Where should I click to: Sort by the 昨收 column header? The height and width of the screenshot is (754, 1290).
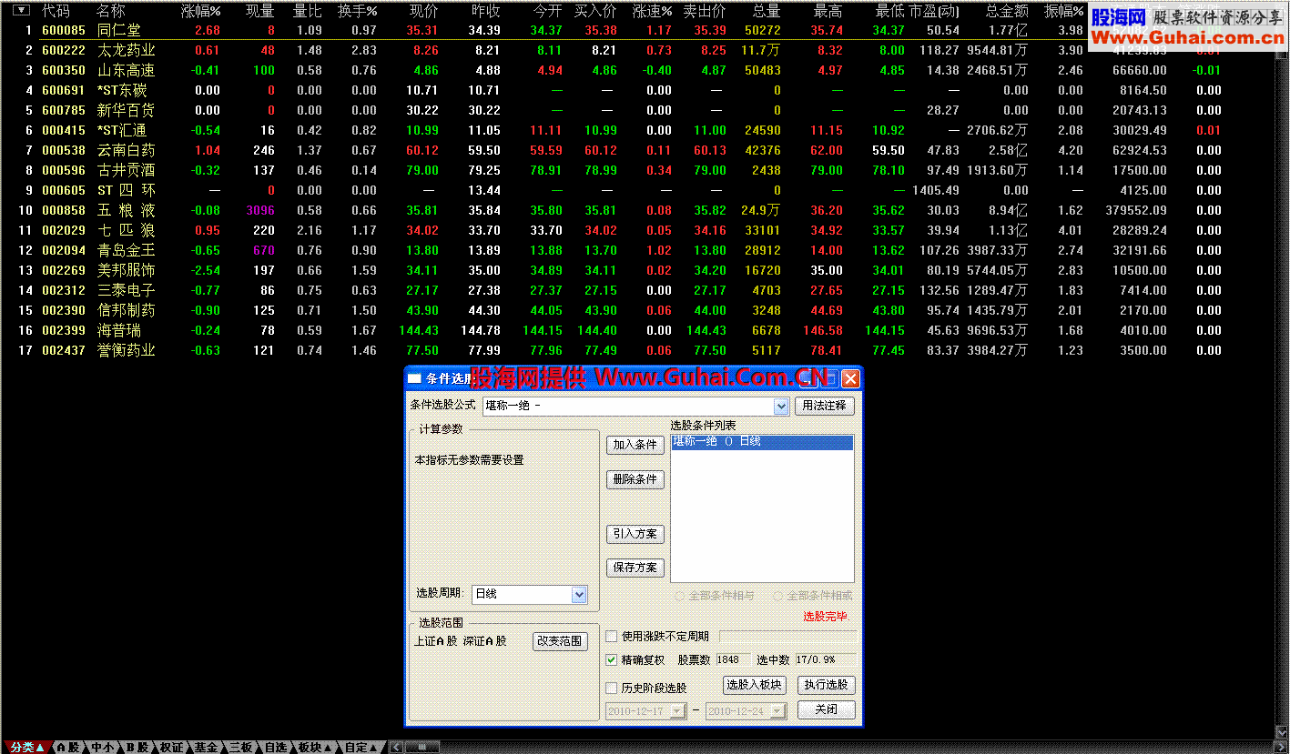tap(486, 11)
